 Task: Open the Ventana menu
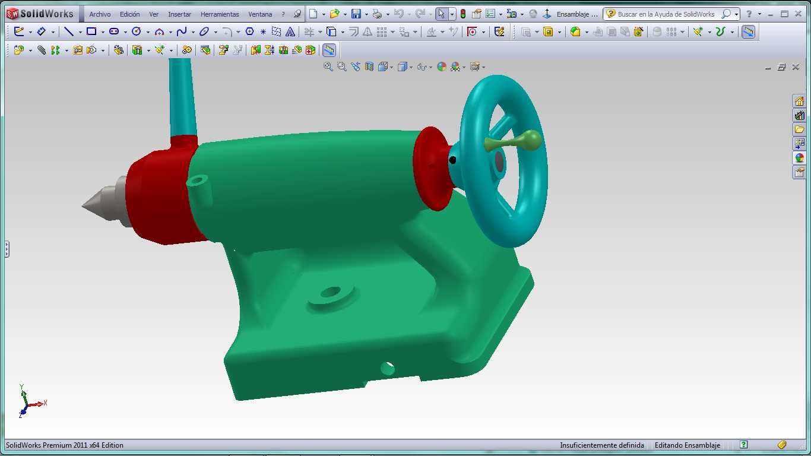point(260,14)
